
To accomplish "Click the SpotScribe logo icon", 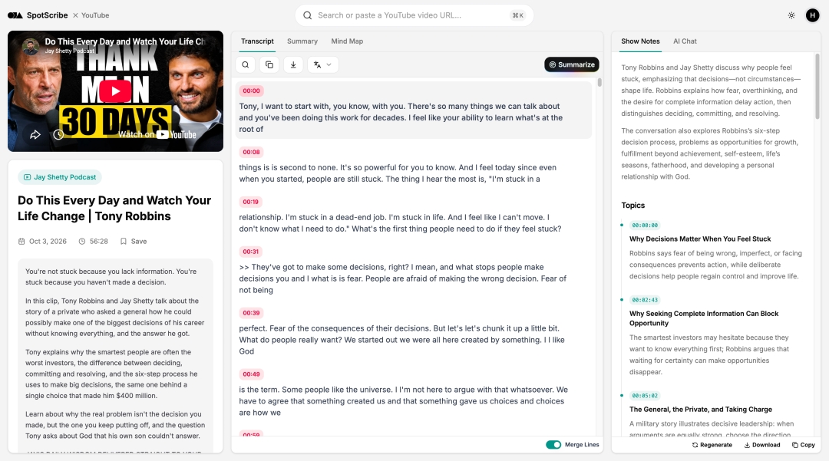I will (x=15, y=15).
